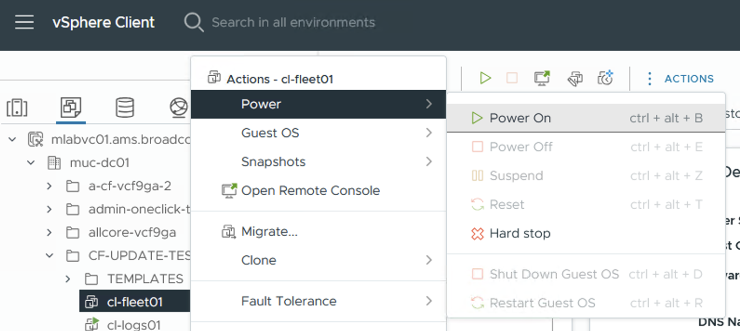Switch to VMs and Templates inventory view
This screenshot has height=331, width=740.
coord(71,107)
